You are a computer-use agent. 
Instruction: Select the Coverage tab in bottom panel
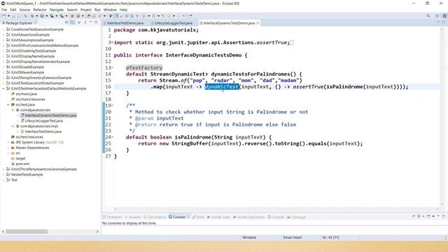click(296, 217)
